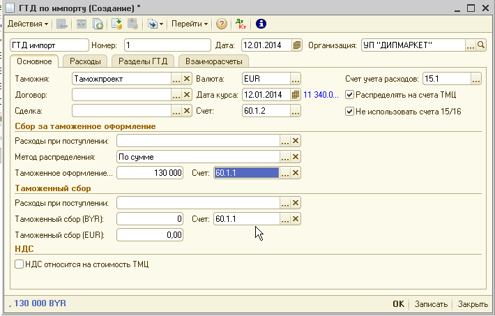Open the Действия dropdown menu
This screenshot has height=316, width=495.
[x=28, y=24]
